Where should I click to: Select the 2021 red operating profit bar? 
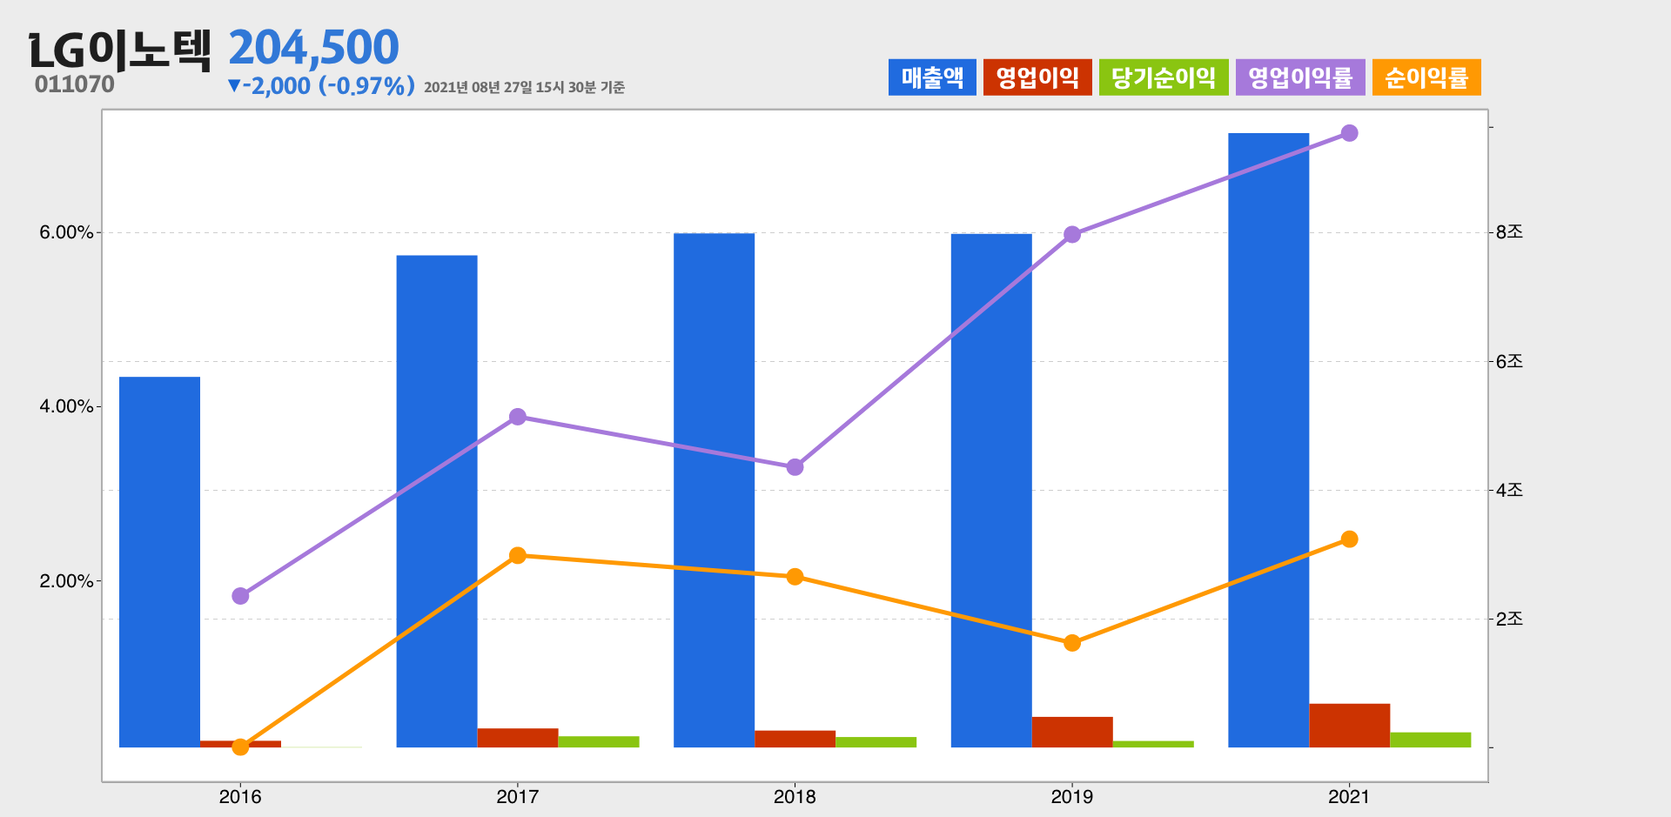[x=1349, y=726]
